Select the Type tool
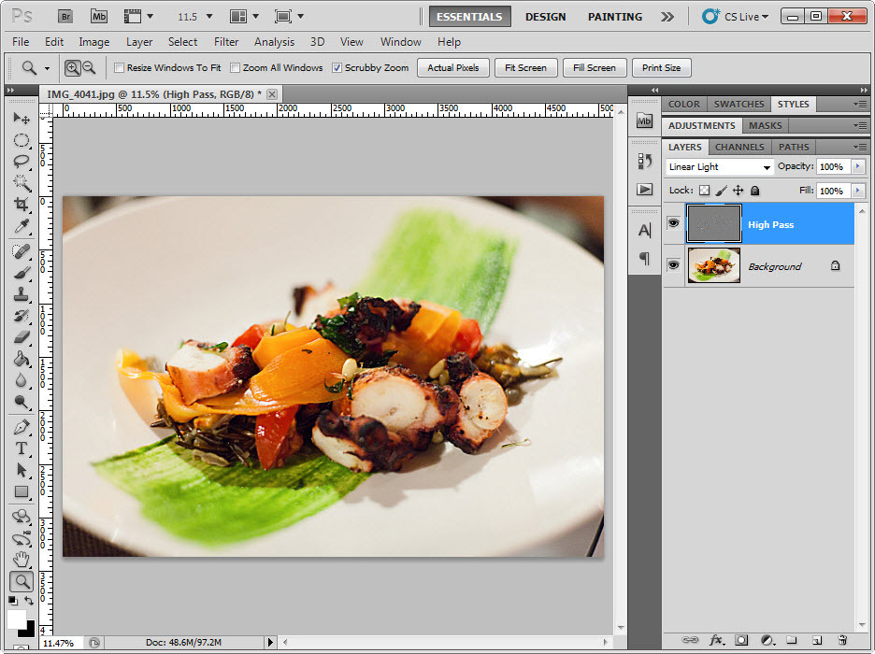 [22, 448]
